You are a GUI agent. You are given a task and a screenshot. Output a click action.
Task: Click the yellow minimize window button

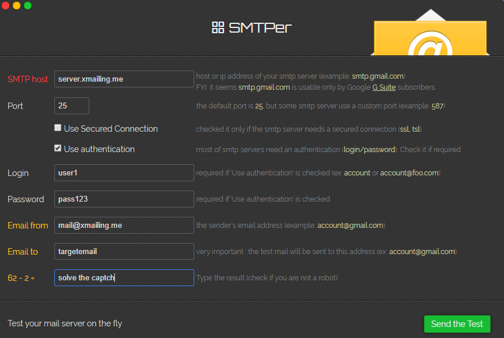[x=16, y=6]
